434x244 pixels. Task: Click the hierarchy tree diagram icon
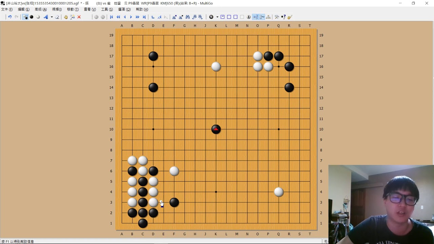pyautogui.click(x=268, y=17)
